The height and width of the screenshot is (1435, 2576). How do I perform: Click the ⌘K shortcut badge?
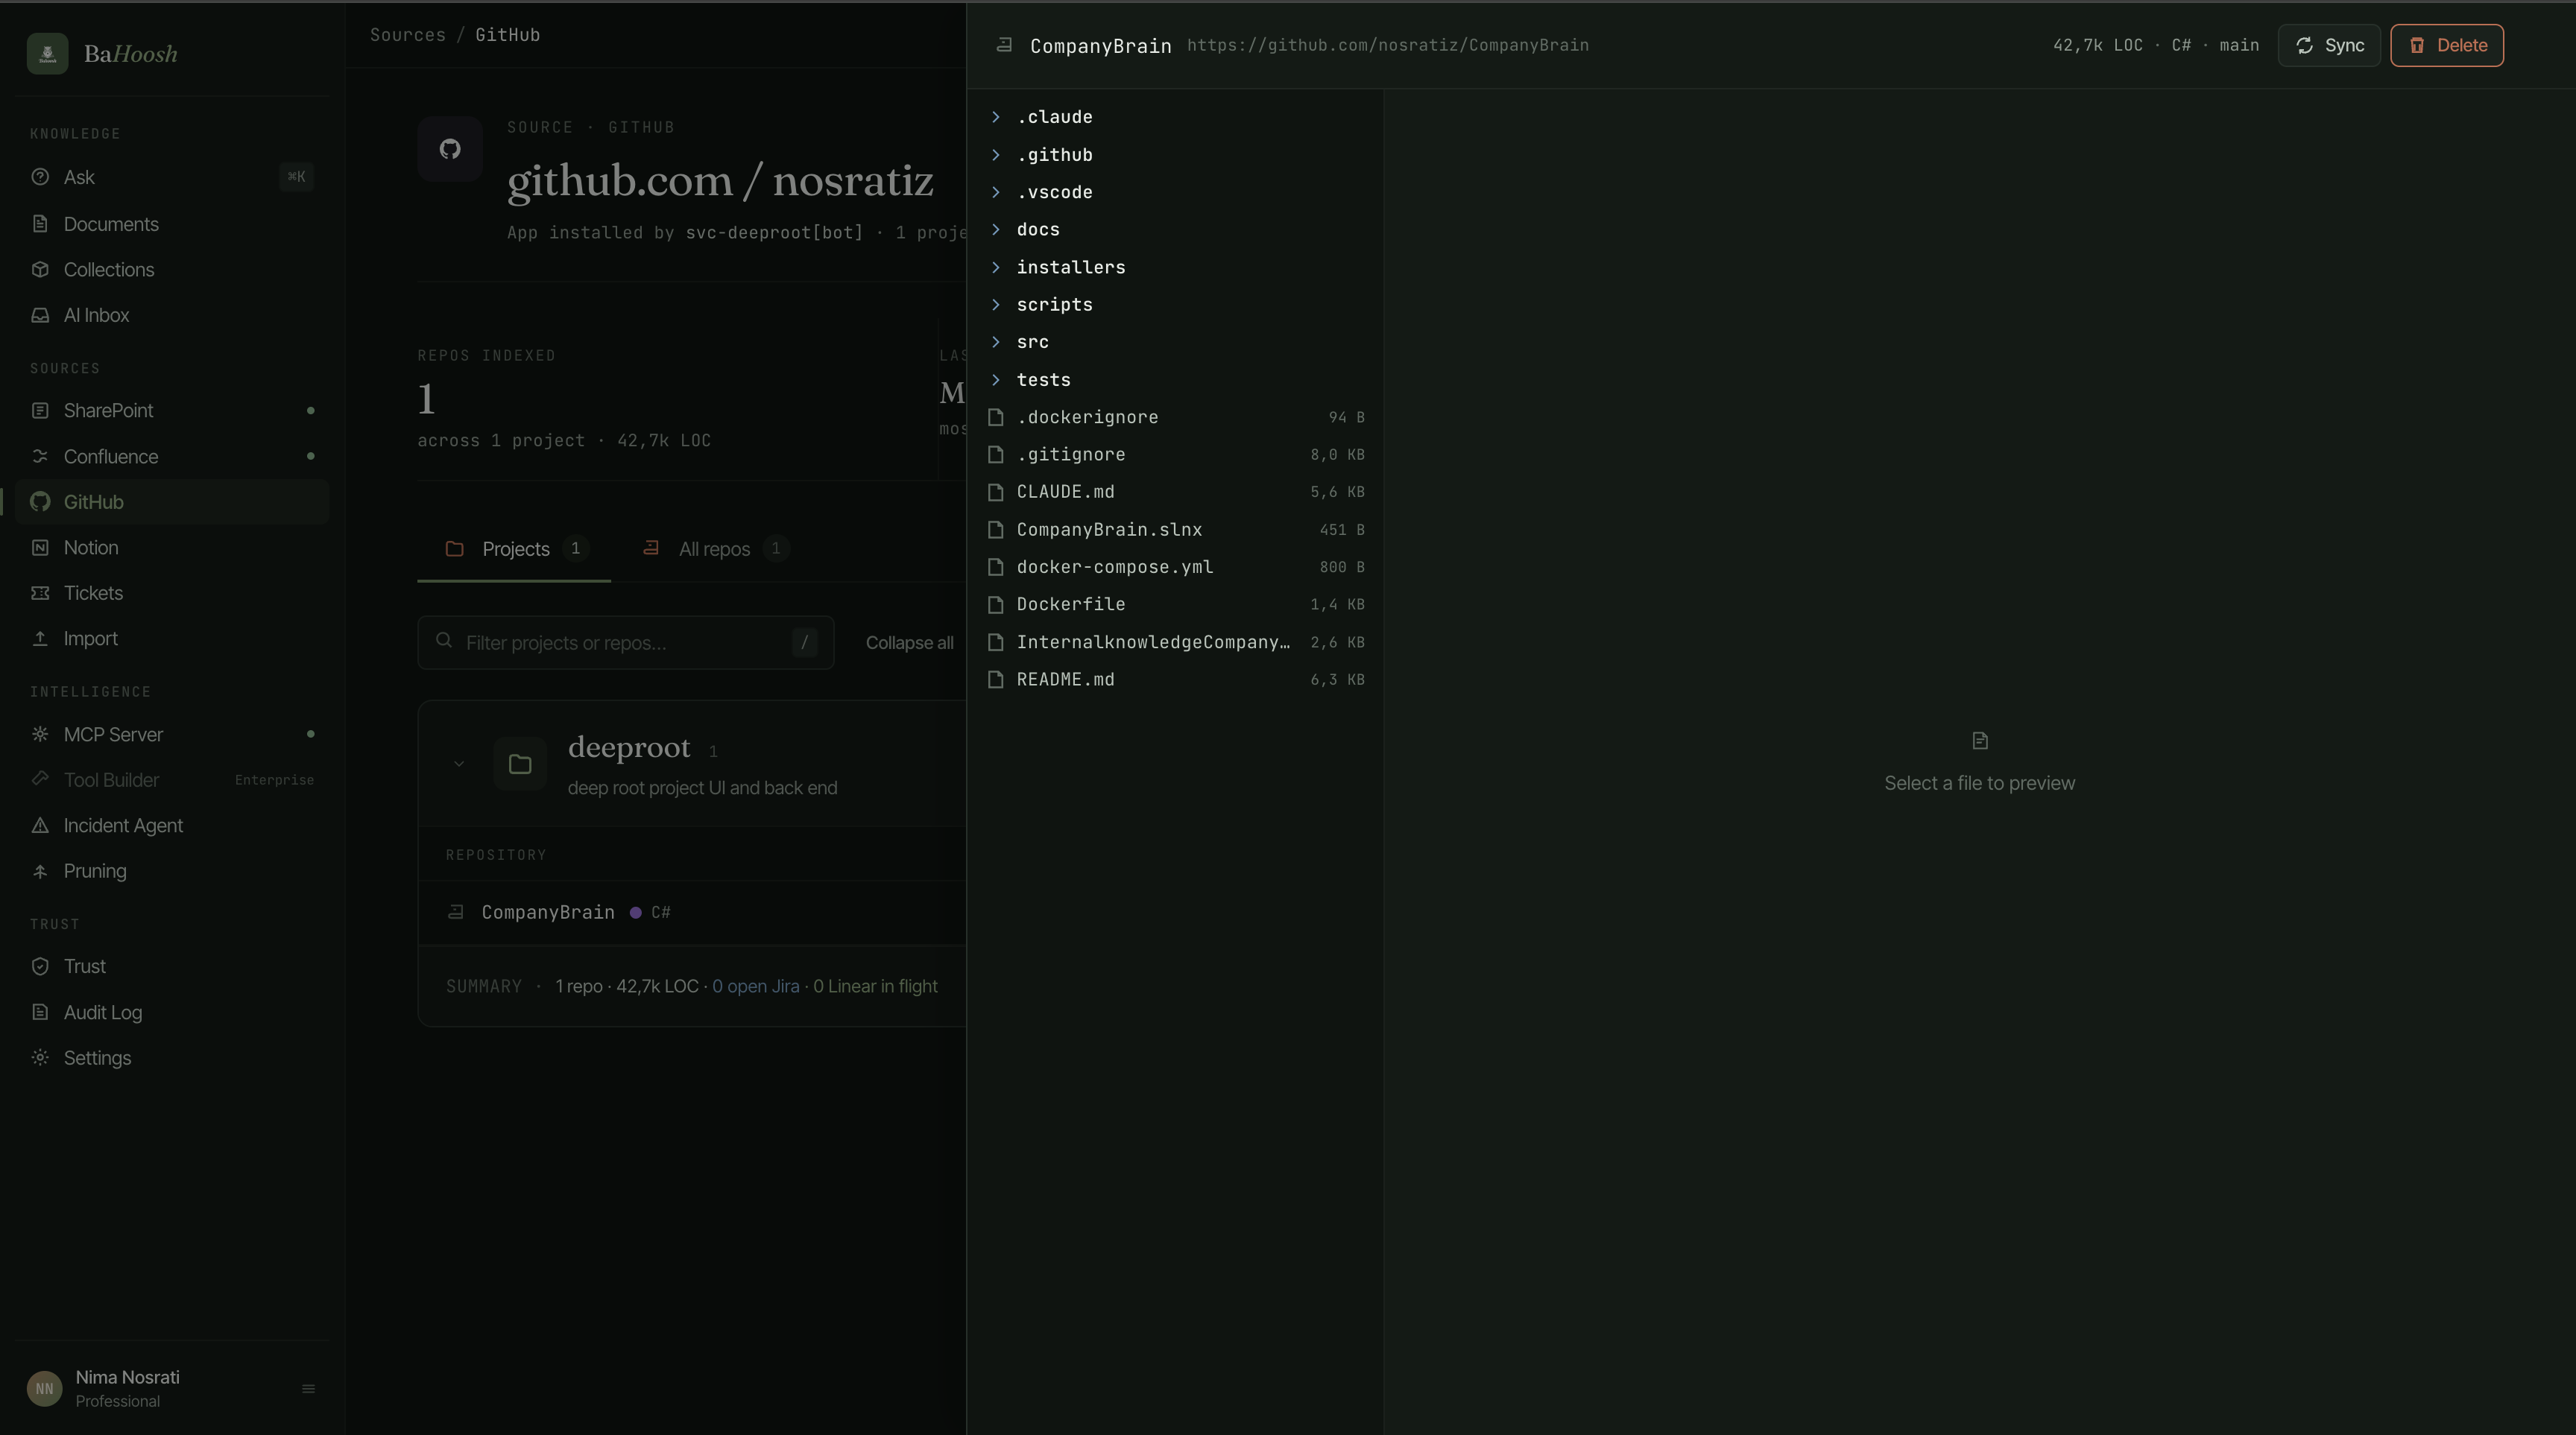(296, 177)
